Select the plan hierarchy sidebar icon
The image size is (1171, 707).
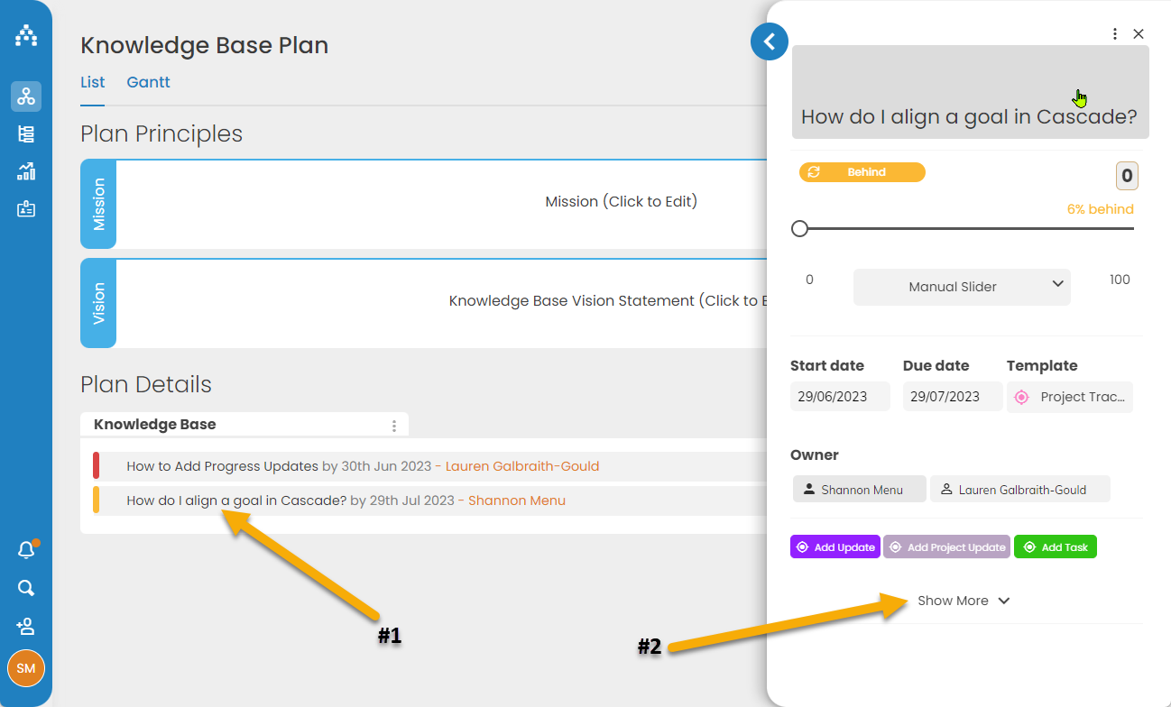[26, 96]
